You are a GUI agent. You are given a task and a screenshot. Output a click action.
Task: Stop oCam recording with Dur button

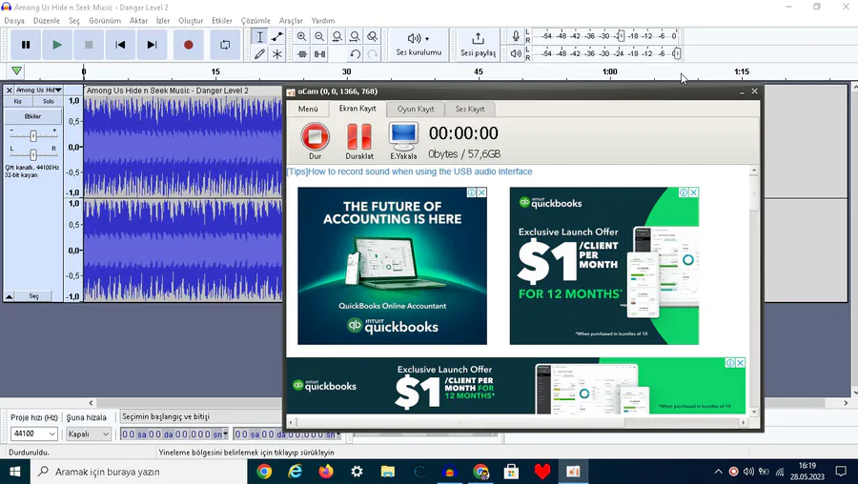tap(316, 141)
